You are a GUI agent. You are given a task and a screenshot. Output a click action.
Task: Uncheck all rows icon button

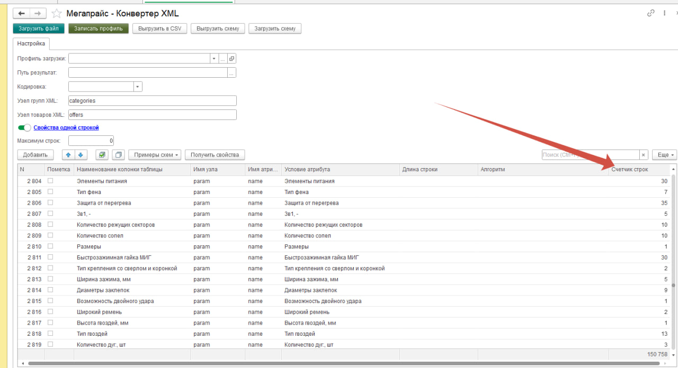pos(118,155)
